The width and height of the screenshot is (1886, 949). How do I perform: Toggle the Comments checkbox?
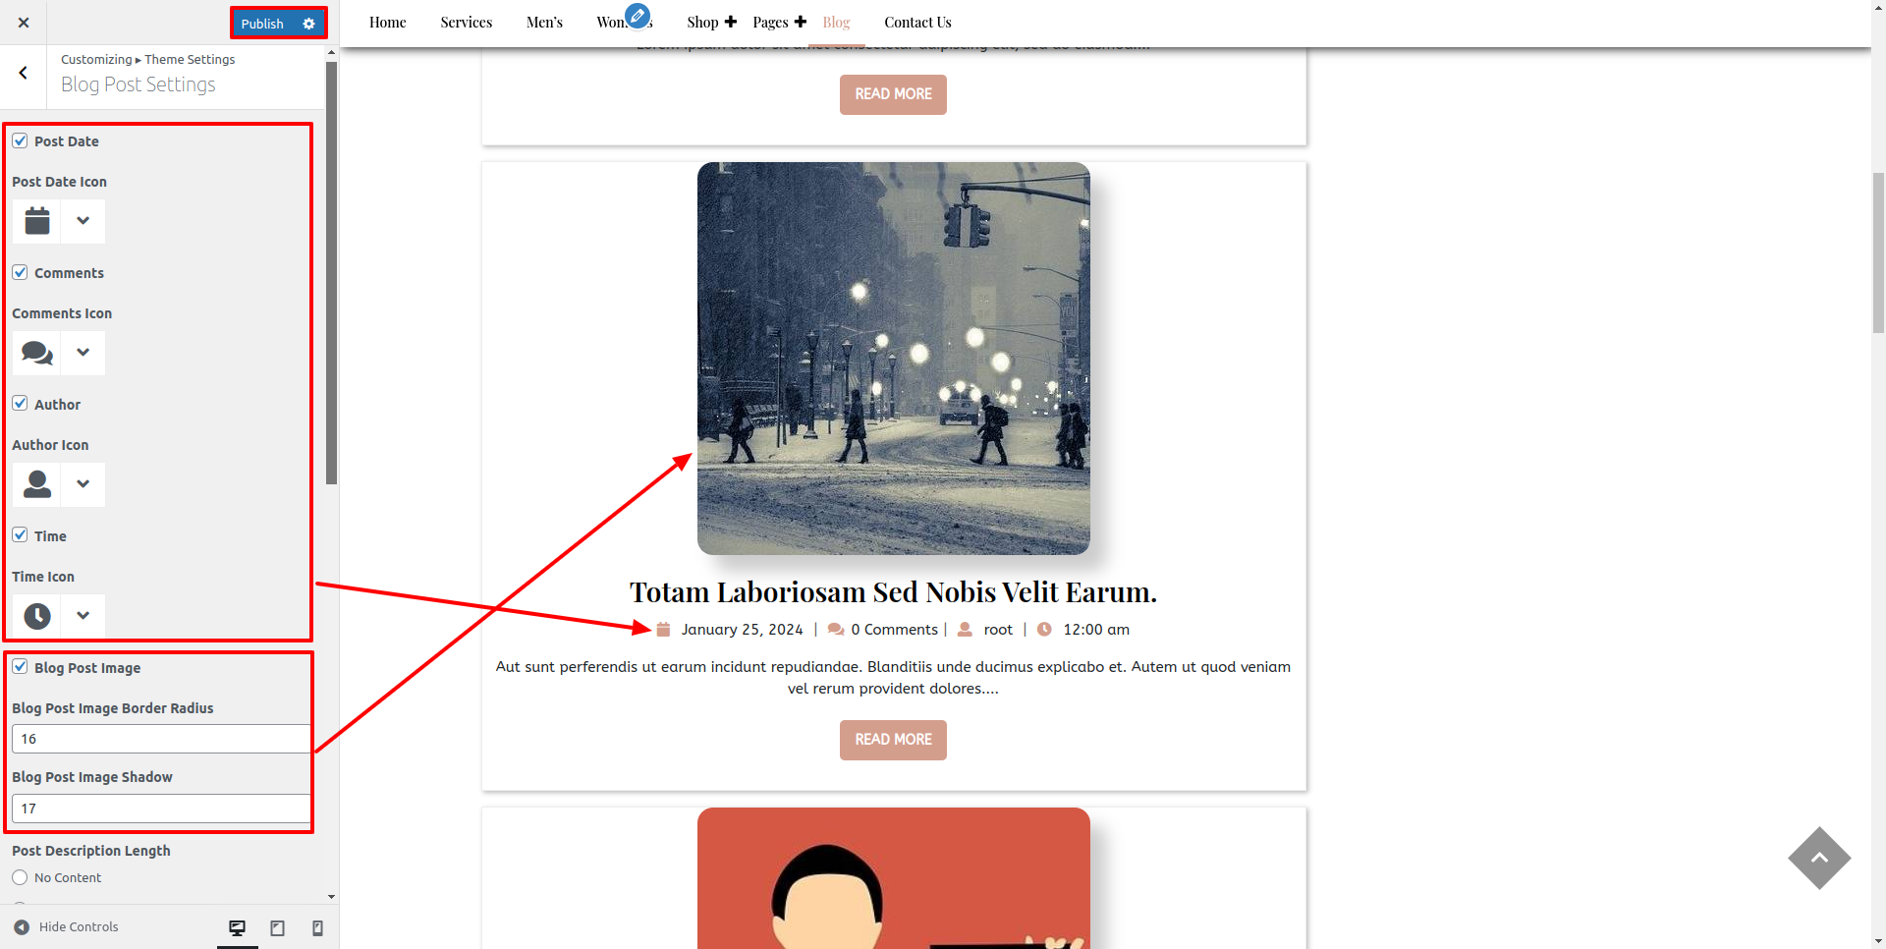20,272
